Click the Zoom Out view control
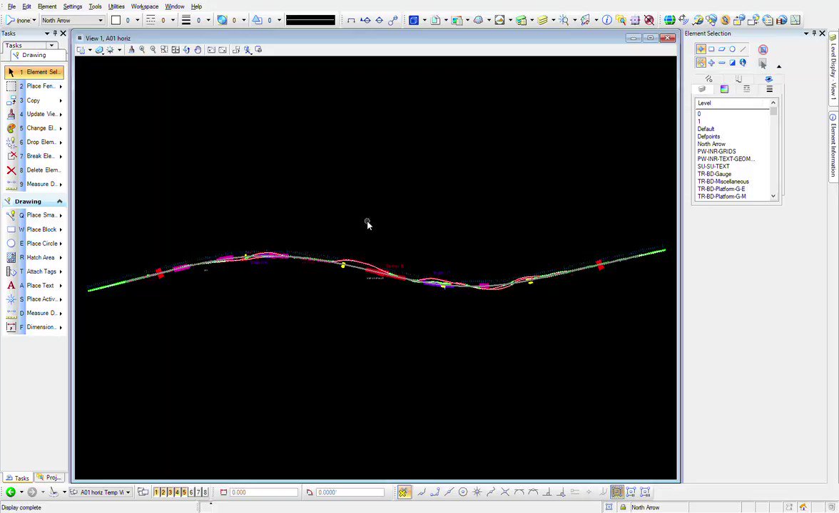The image size is (839, 513). 153,50
